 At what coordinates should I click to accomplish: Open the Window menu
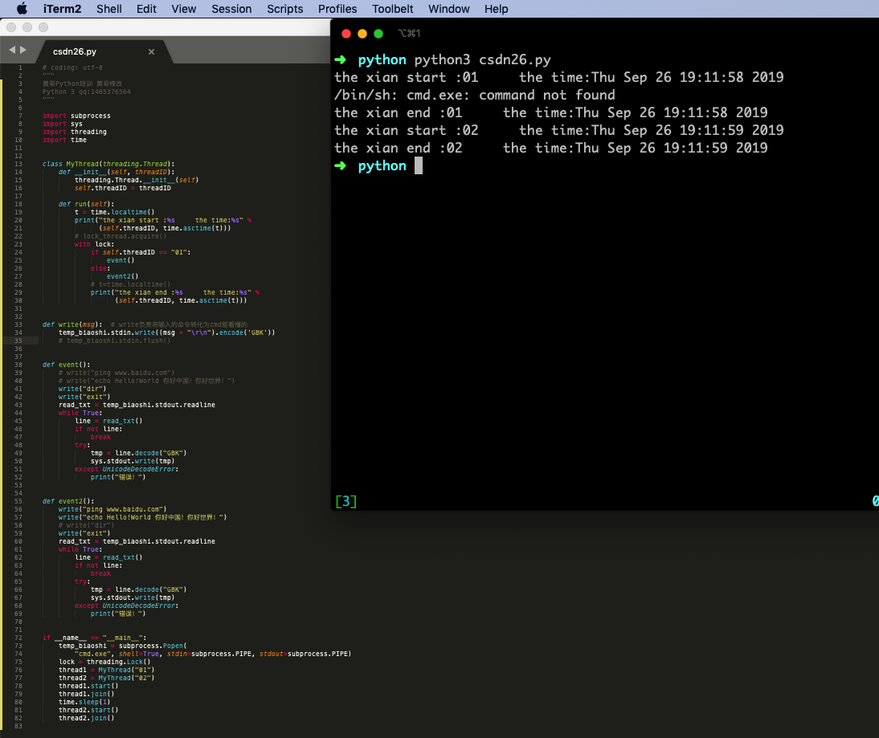pyautogui.click(x=449, y=9)
